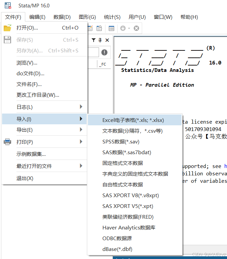Viewport: 227px width, 259px height.
Task: Open 示例数据集... menu entry
Action: [x=44, y=154]
